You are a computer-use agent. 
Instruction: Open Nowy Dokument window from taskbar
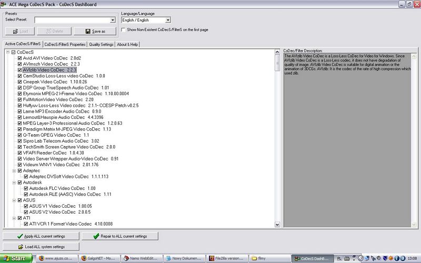point(184,258)
